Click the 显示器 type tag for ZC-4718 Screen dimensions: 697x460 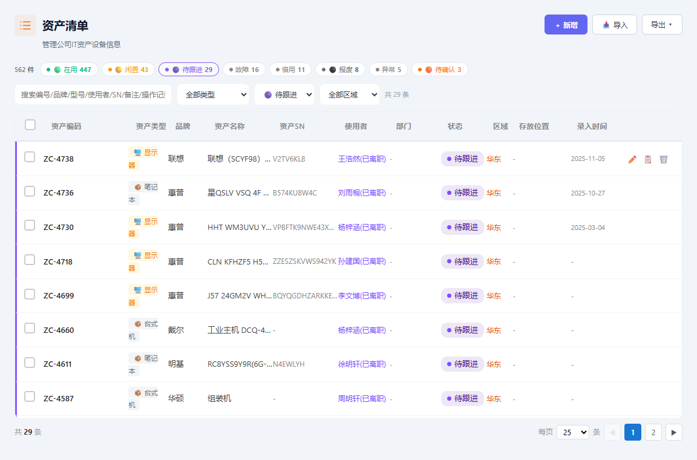click(x=143, y=261)
